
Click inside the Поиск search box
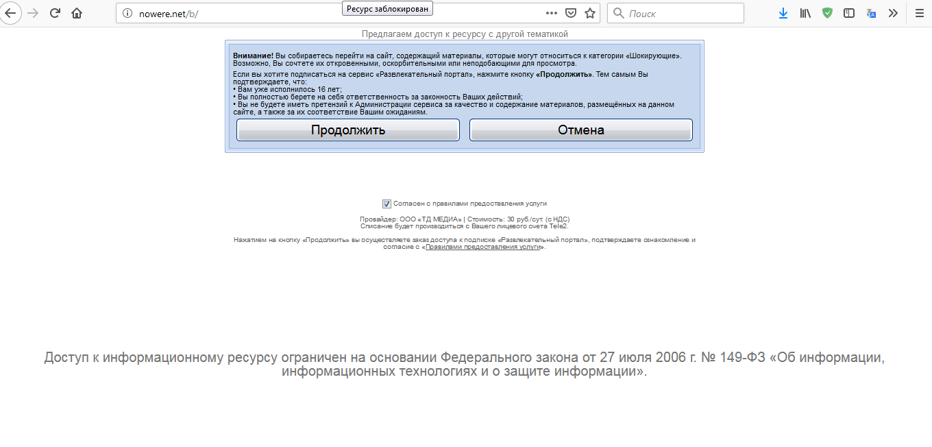[x=675, y=13]
